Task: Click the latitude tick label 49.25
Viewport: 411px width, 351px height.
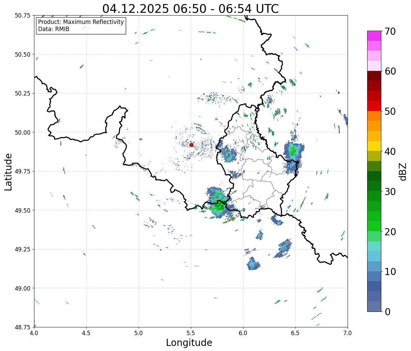Action: tap(23, 249)
